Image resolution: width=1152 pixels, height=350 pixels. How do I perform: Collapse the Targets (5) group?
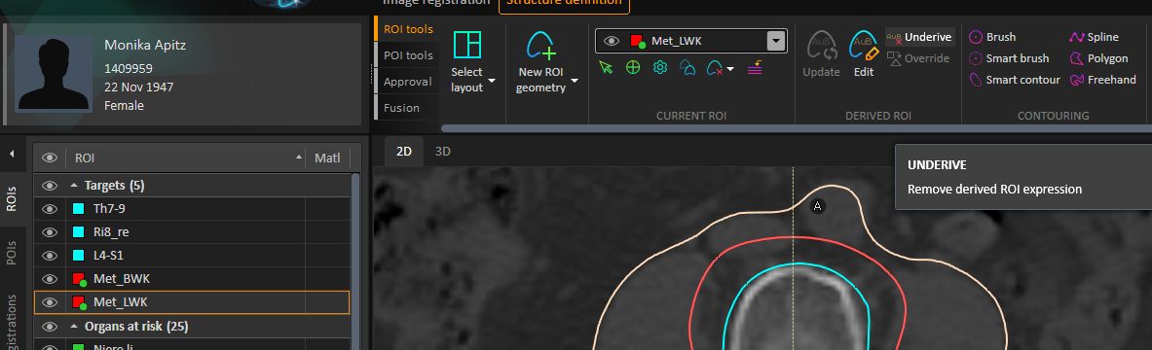tap(73, 186)
